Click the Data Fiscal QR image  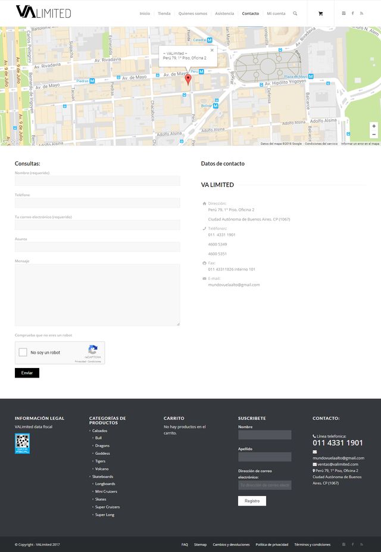(x=22, y=443)
